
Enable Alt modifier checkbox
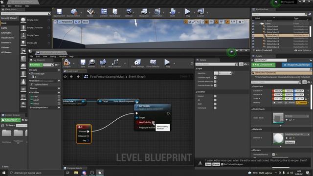point(215,100)
